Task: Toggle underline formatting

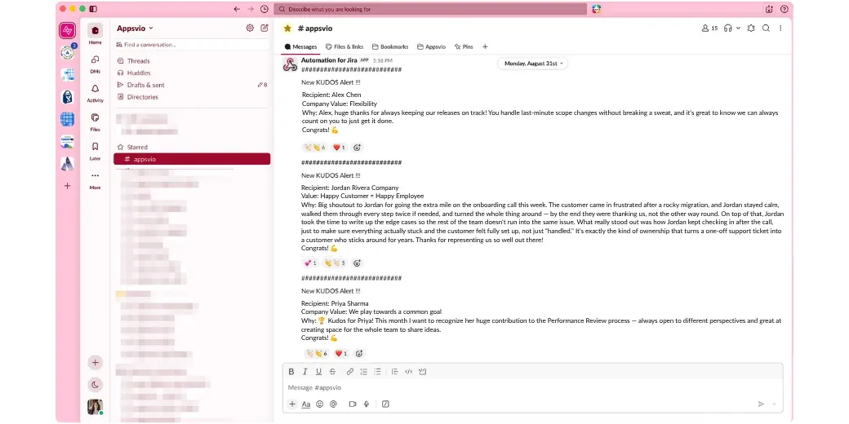Action: click(x=318, y=372)
